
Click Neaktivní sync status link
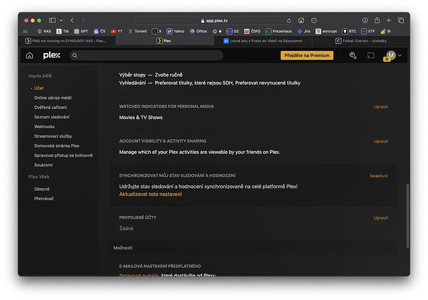point(378,176)
